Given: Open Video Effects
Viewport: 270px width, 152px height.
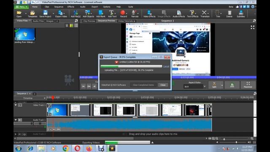Looking at the screenshot, I should [x=149, y=14].
